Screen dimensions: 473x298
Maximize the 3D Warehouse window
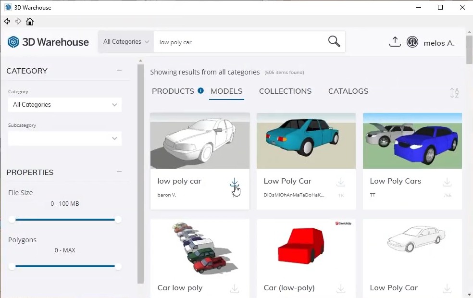(x=440, y=7)
